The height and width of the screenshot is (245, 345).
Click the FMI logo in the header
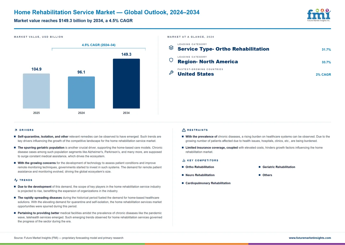click(319, 15)
